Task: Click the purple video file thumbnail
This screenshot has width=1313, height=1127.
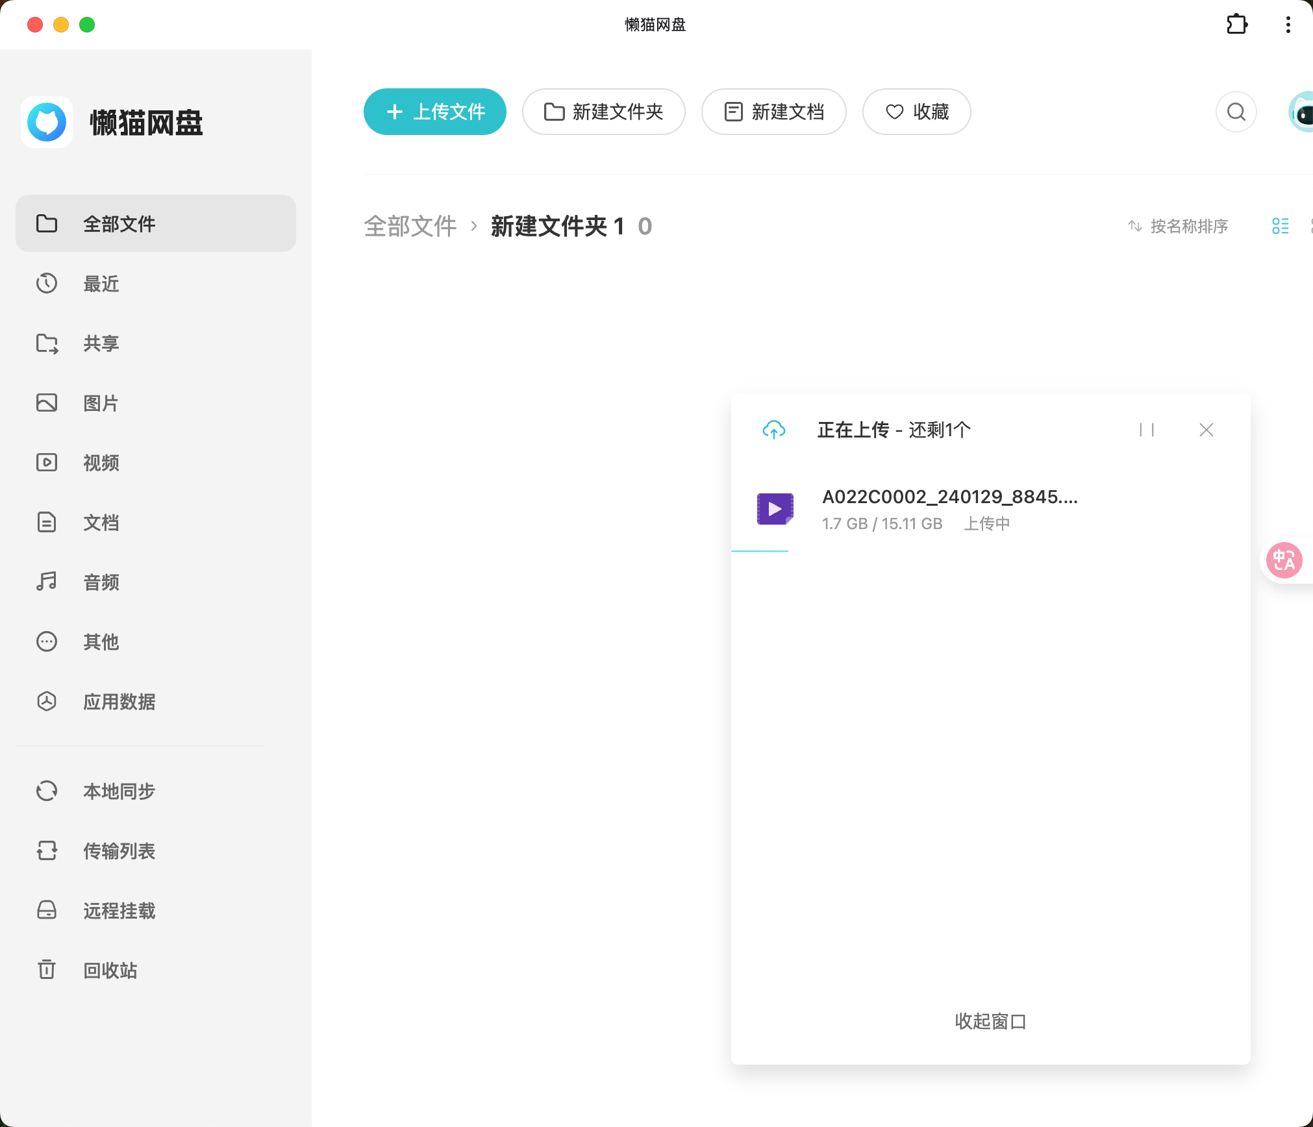Action: pyautogui.click(x=775, y=509)
